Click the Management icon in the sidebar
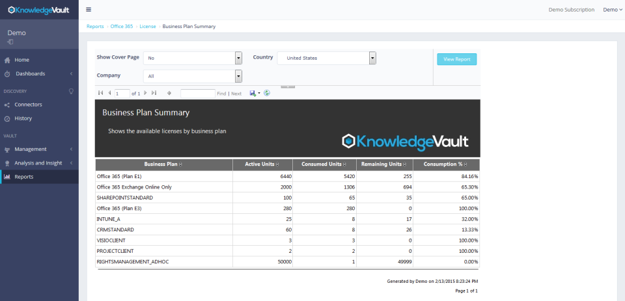Image resolution: width=625 pixels, height=301 pixels. point(7,150)
